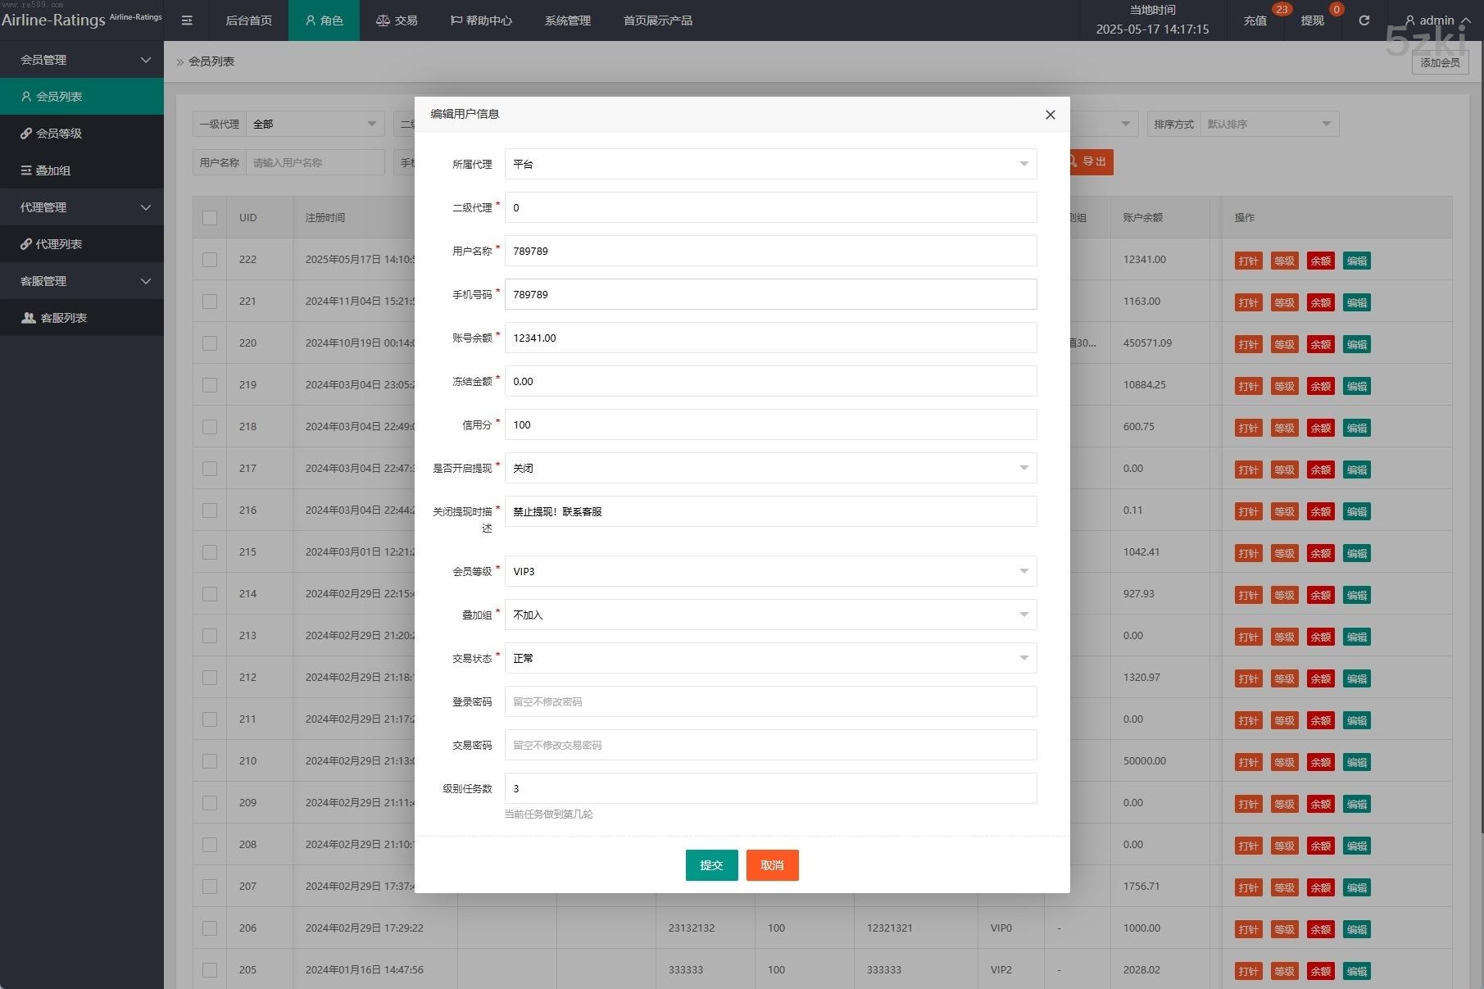Open the admin user menu
1484x989 pixels.
tap(1436, 20)
